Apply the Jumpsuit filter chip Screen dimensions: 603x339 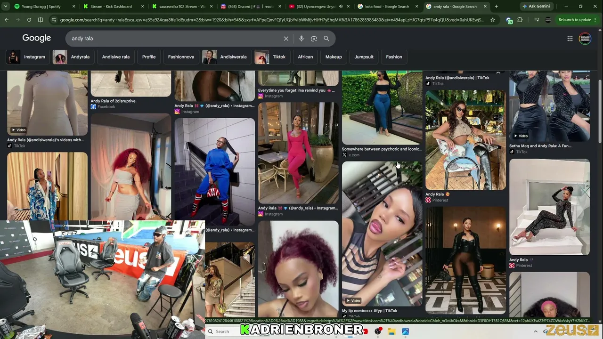[364, 57]
